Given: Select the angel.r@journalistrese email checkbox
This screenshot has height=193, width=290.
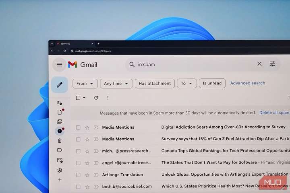Looking at the screenshot, I should (x=78, y=163).
